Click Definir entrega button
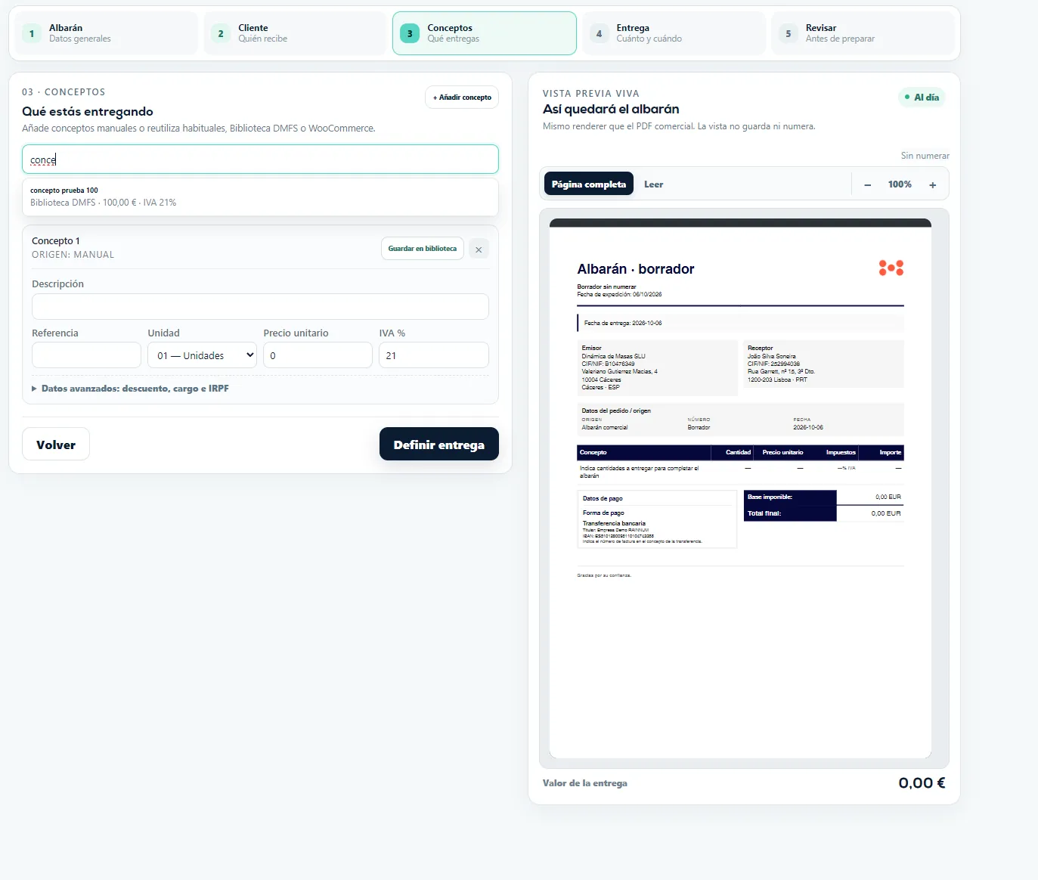 (438, 445)
